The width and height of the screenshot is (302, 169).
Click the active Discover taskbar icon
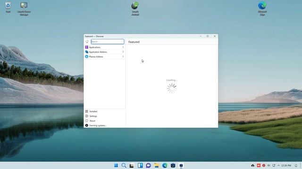181,165
